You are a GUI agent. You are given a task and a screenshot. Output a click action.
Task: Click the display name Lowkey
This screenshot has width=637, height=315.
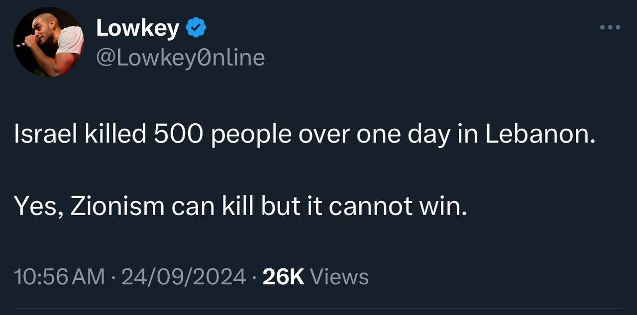(137, 28)
